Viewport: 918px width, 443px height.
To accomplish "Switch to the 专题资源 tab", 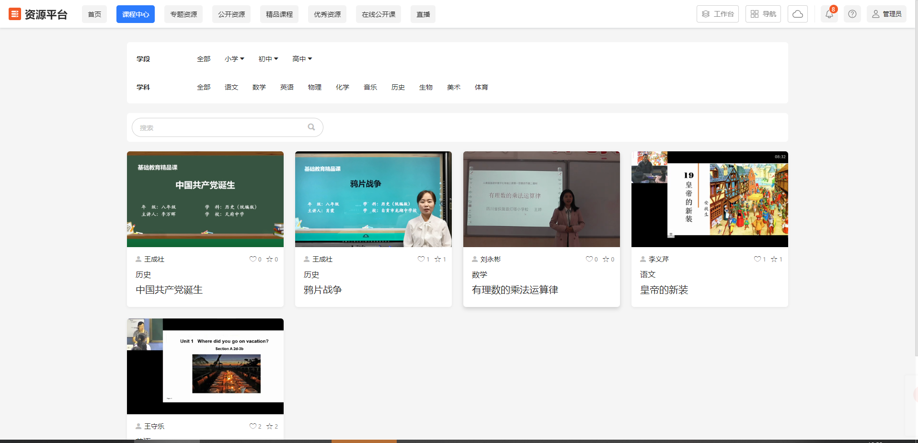I will pyautogui.click(x=184, y=14).
